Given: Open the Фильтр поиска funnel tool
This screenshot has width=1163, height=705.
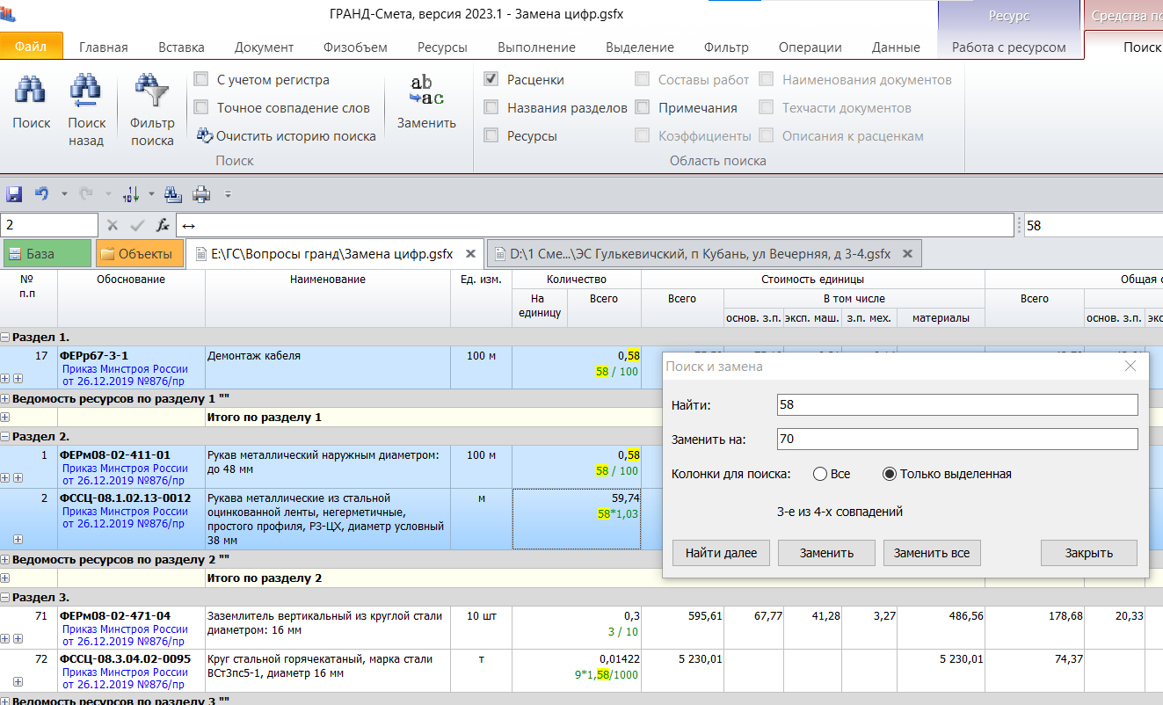Looking at the screenshot, I should [152, 91].
